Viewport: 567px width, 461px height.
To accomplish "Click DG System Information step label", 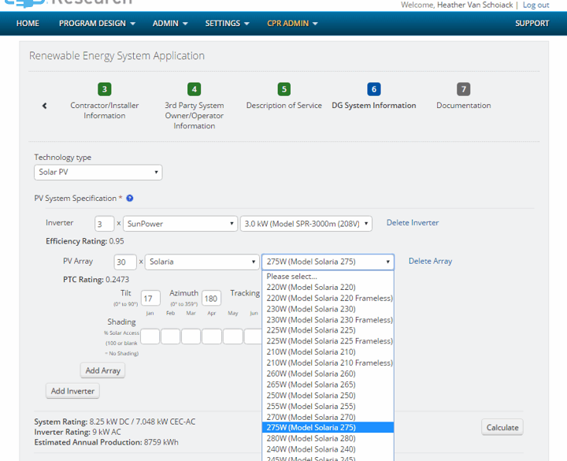I will [374, 106].
